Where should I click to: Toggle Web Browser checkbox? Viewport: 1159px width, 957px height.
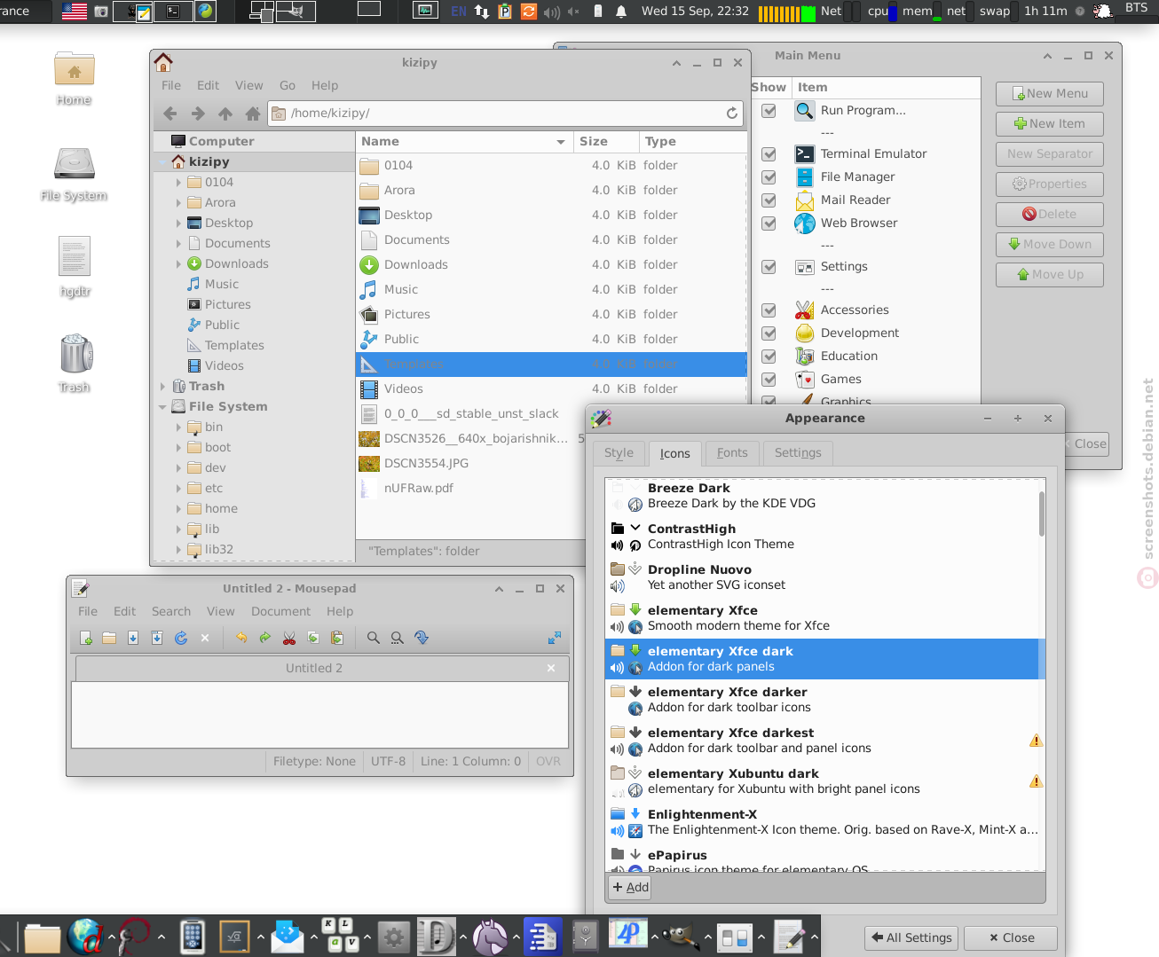769,224
